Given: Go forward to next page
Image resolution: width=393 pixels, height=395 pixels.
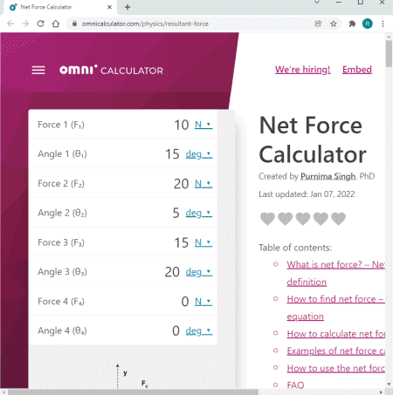Looking at the screenshot, I should pyautogui.click(x=25, y=24).
